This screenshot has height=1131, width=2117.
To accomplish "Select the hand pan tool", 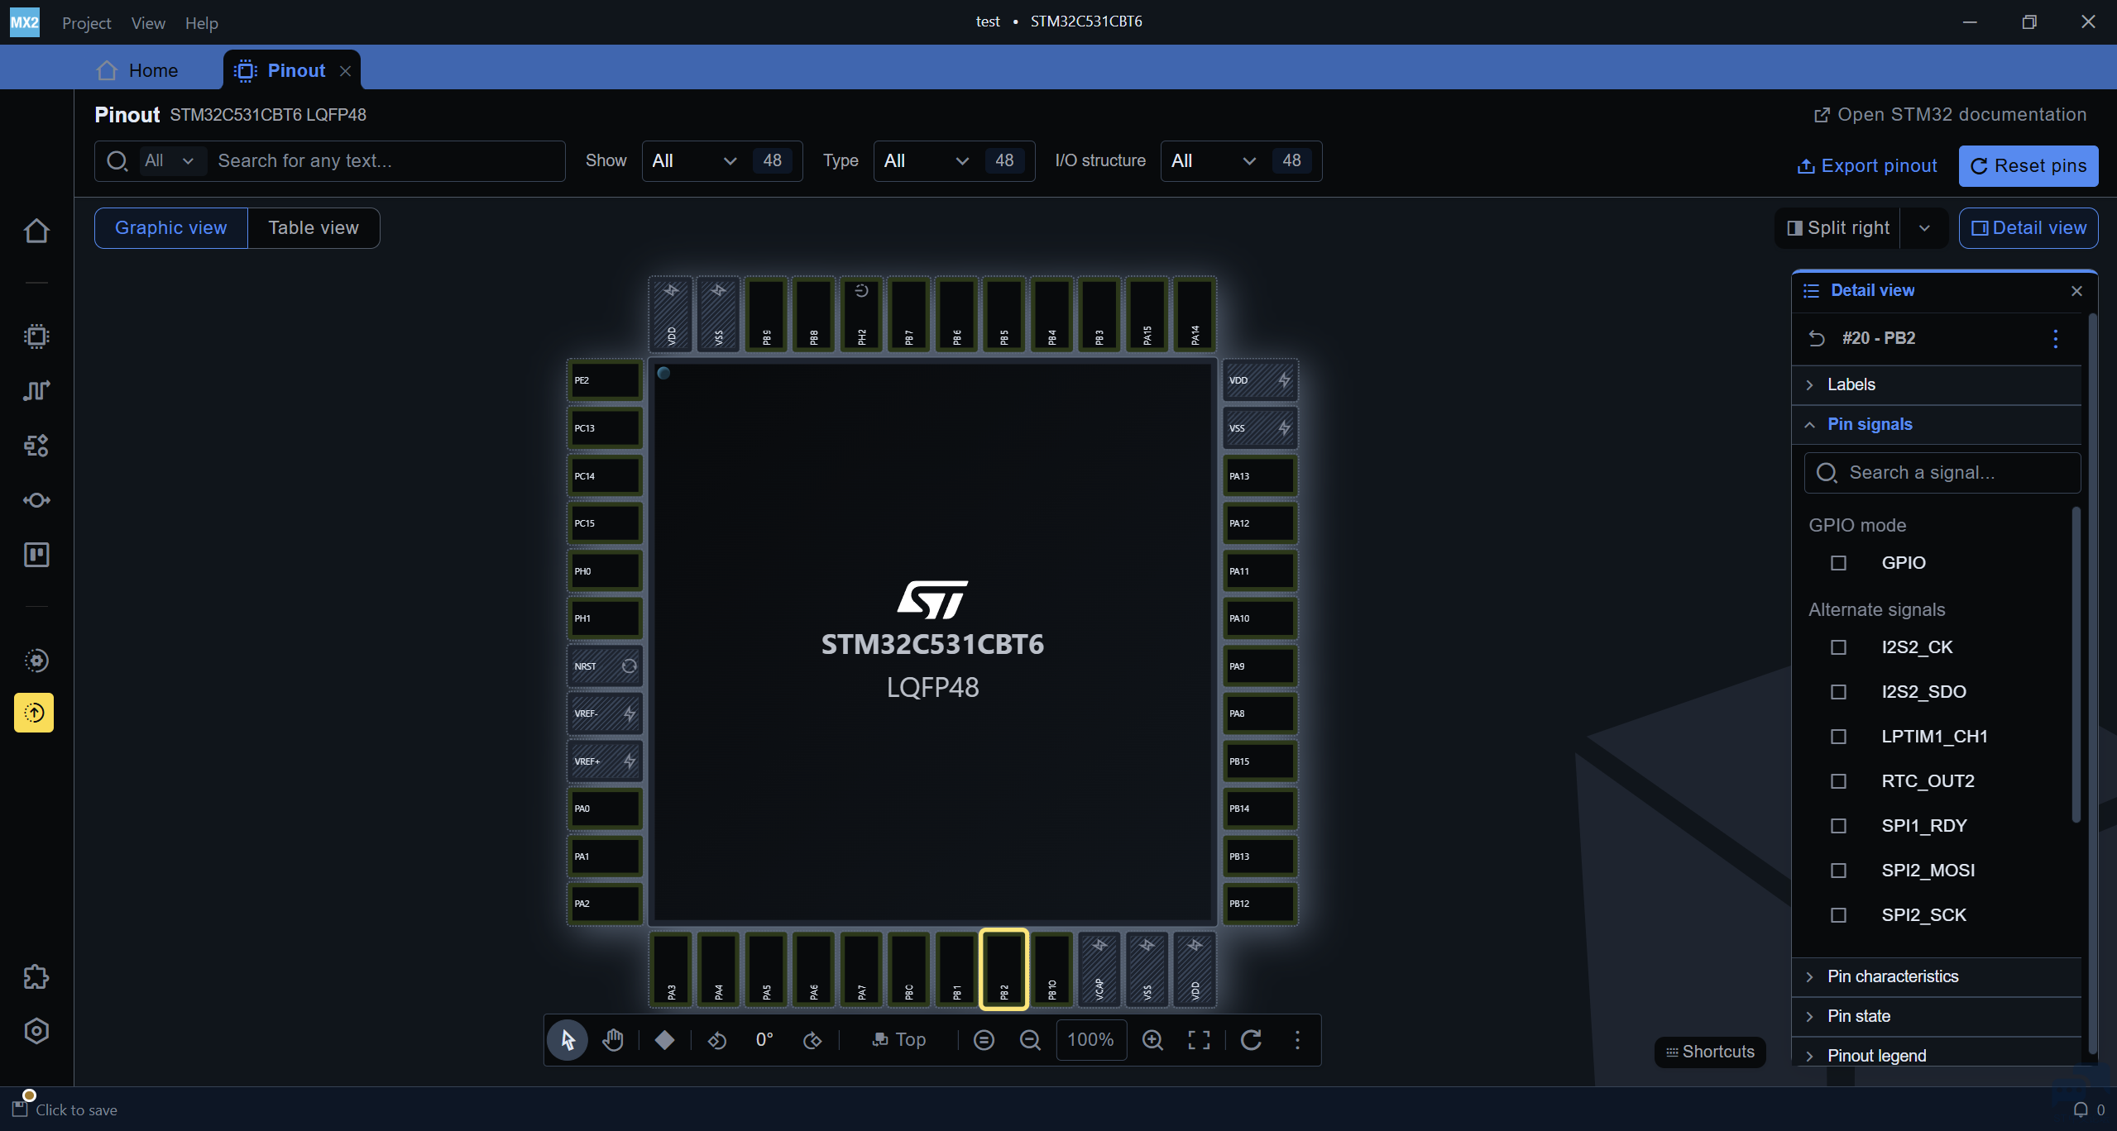I will (613, 1039).
